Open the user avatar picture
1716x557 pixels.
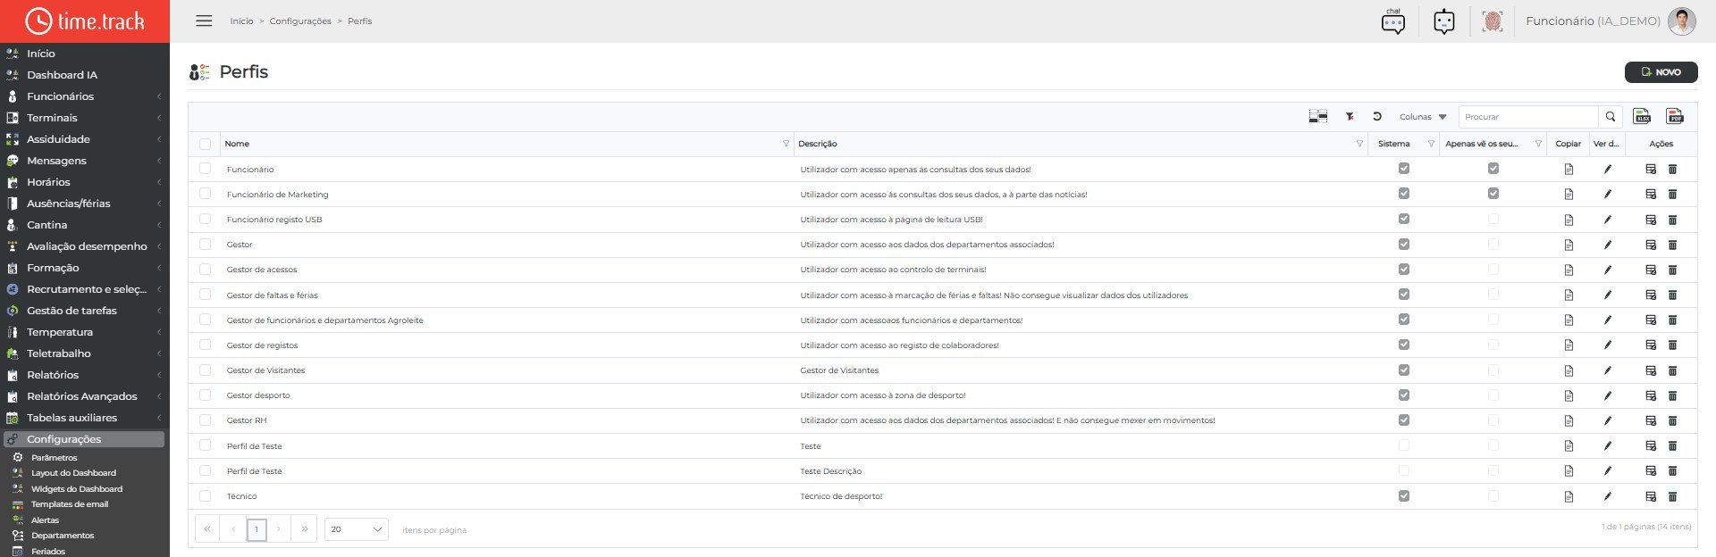[x=1682, y=21]
